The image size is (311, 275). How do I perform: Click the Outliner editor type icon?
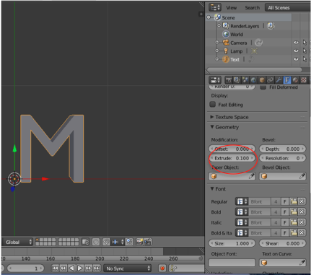pos(215,7)
